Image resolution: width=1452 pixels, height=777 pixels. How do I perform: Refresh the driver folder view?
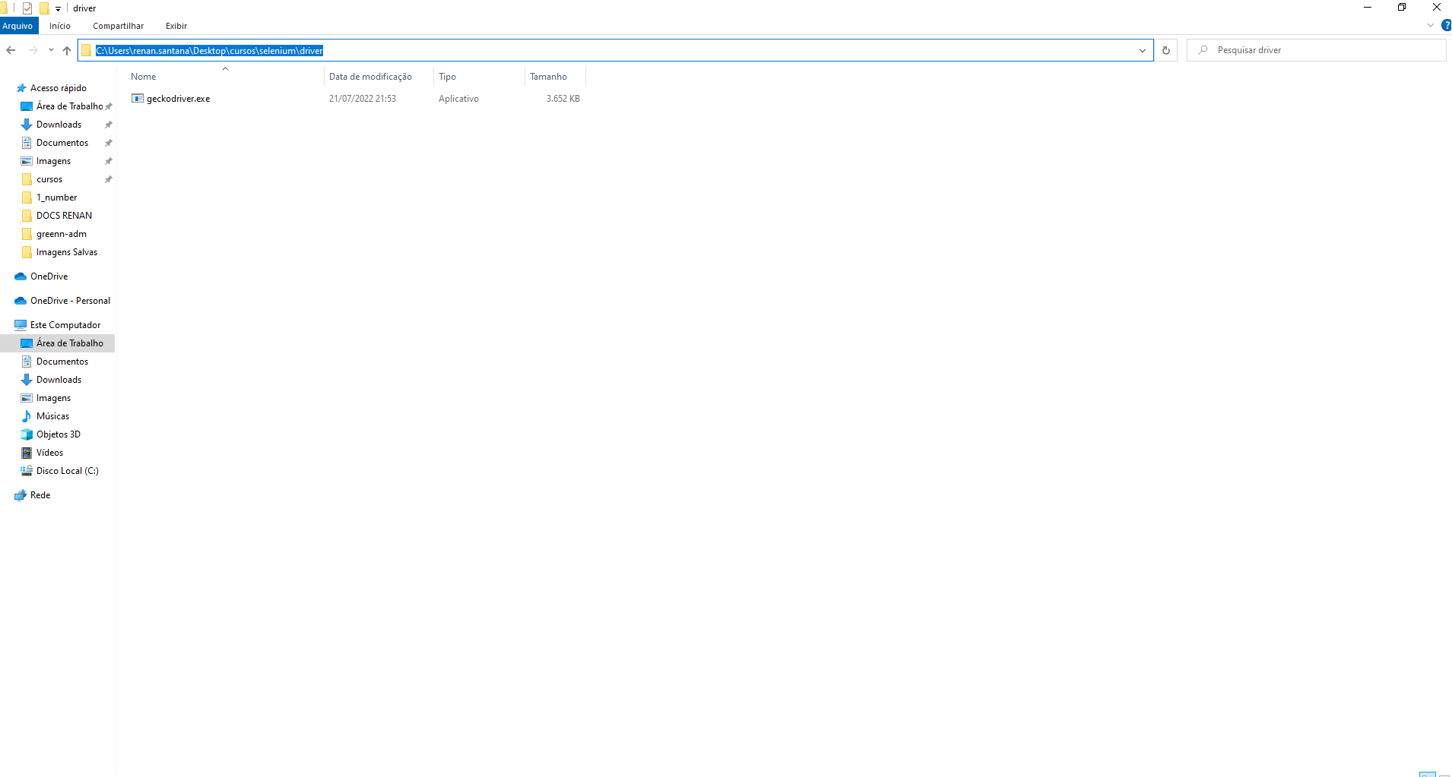point(1166,50)
